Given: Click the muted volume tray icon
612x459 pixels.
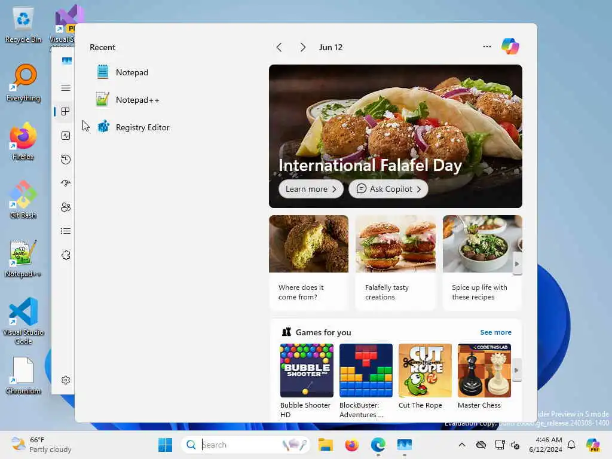Looking at the screenshot, I should (515, 445).
